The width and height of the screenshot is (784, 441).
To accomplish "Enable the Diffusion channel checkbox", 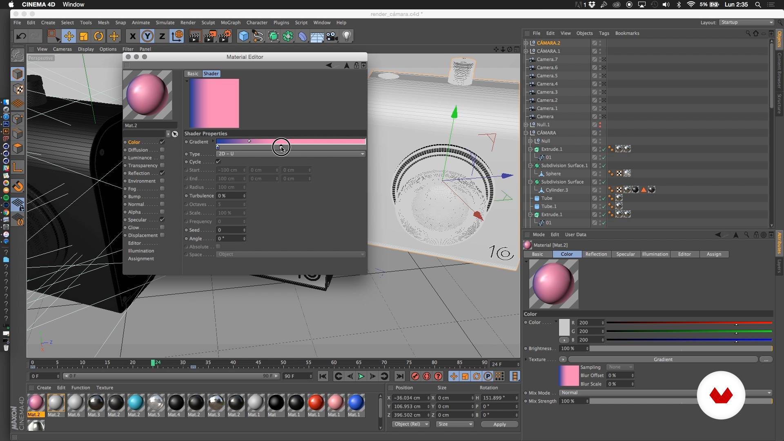I will click(162, 150).
